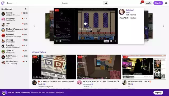Open the user profile icon menu
Screen dimensions: 169x96
166,3
